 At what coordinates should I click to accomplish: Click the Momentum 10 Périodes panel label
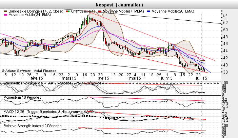tap(22, 97)
